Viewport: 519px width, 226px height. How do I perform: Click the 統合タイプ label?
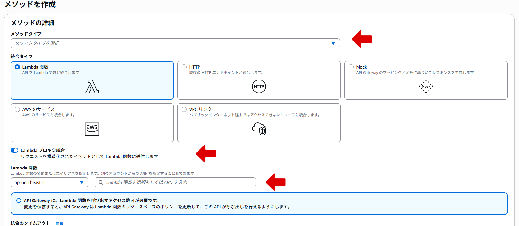pyautogui.click(x=21, y=57)
